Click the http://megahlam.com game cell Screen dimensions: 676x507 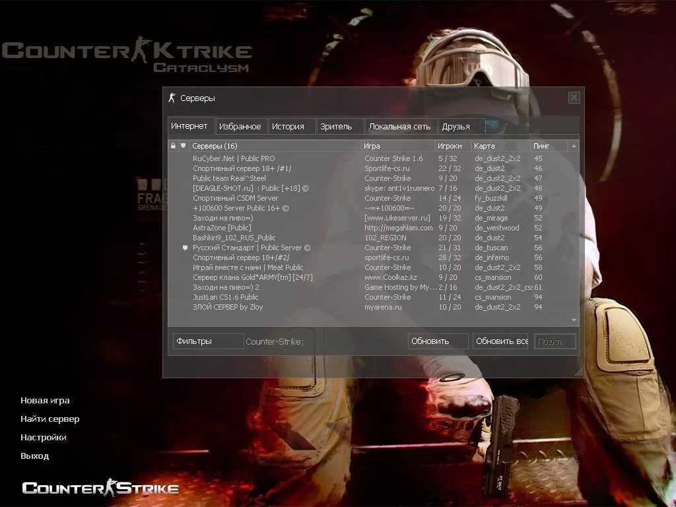pyautogui.click(x=398, y=228)
